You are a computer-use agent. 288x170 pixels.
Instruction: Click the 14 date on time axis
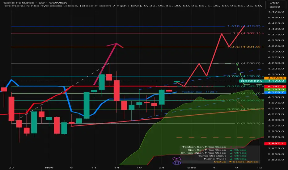[116, 168]
